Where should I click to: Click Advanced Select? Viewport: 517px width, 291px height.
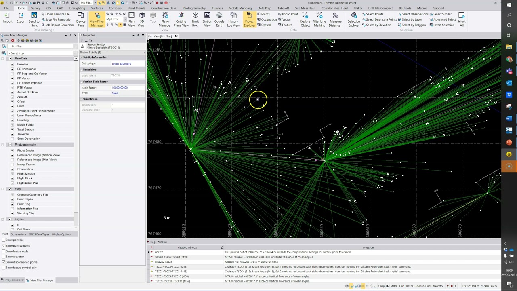pyautogui.click(x=442, y=19)
